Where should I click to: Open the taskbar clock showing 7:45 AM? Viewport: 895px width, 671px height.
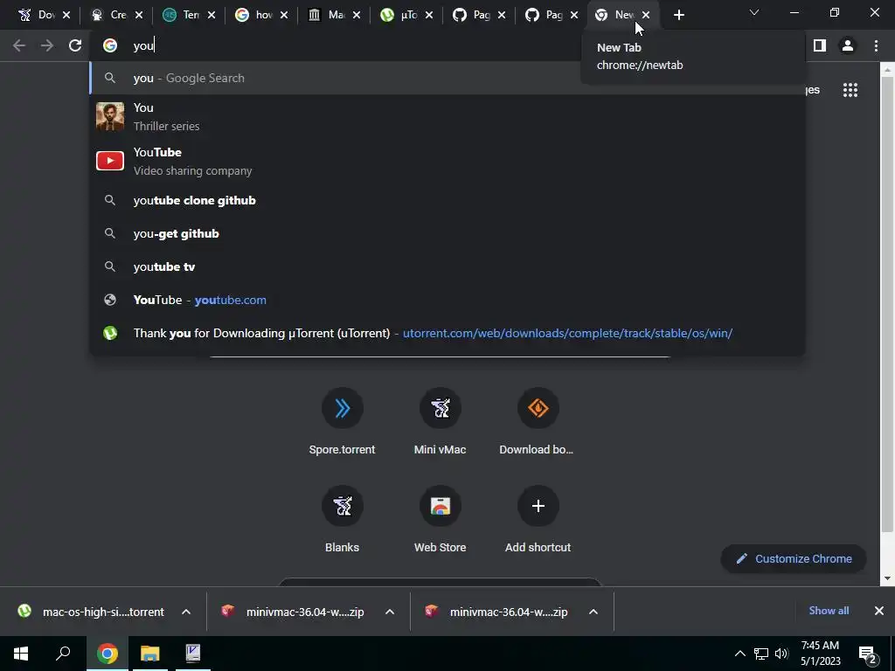click(820, 654)
